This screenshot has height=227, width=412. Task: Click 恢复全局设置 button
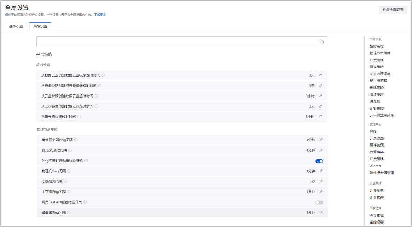[x=393, y=10]
